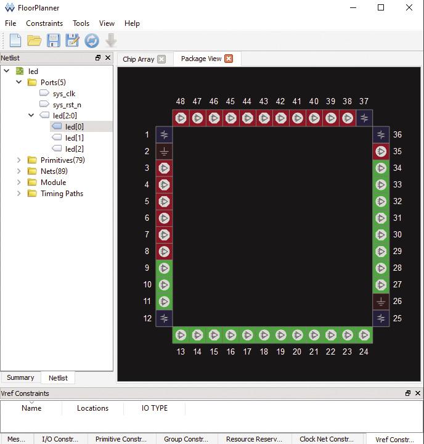Expand the Timing Paths folder
The image size is (424, 444).
19,194
